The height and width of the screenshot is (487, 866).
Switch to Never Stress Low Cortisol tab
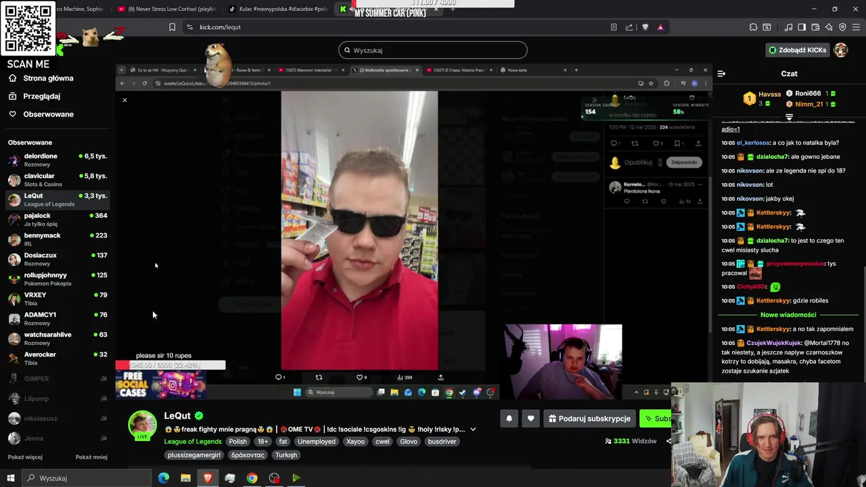[166, 9]
